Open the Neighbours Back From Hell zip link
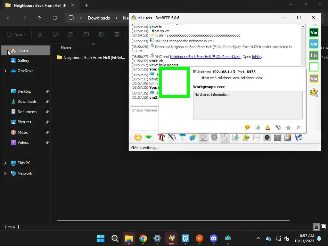The image size is (328, 246). 205,57
